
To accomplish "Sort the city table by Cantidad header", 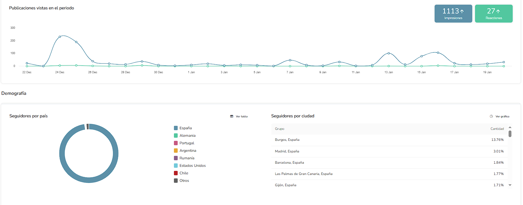I will (x=497, y=129).
